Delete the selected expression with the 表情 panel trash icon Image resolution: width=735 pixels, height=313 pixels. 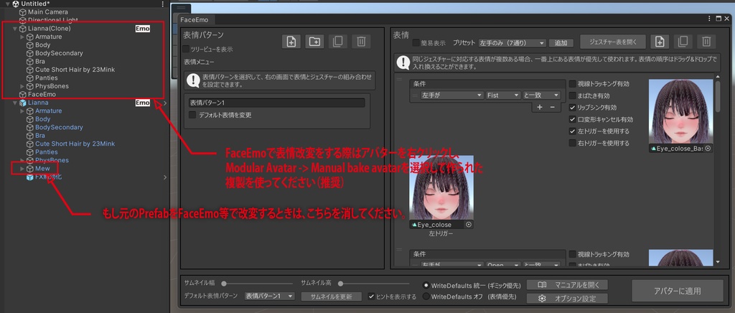click(706, 42)
